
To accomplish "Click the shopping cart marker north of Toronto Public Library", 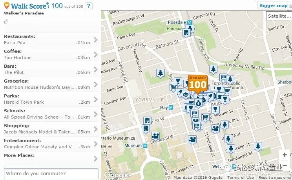I will (x=223, y=77).
